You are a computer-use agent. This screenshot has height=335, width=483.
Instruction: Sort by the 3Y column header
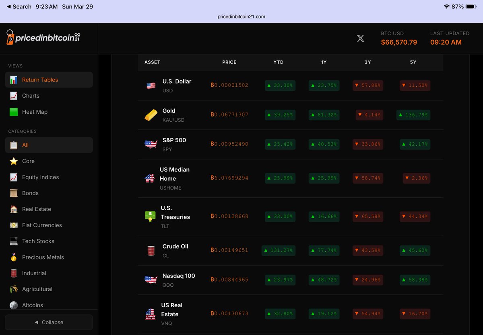(368, 62)
